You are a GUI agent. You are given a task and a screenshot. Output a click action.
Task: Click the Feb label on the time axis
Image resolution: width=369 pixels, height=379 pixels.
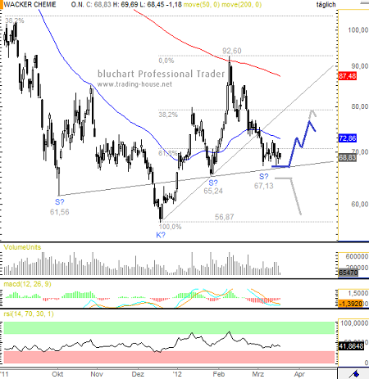coord(219,374)
